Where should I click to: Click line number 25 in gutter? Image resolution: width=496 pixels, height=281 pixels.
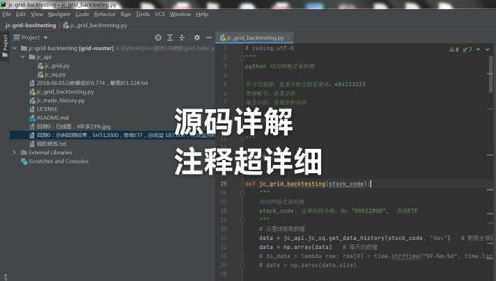224,184
